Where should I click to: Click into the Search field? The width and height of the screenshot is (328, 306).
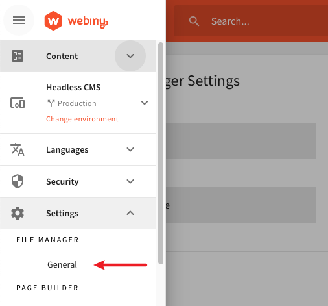(251, 21)
